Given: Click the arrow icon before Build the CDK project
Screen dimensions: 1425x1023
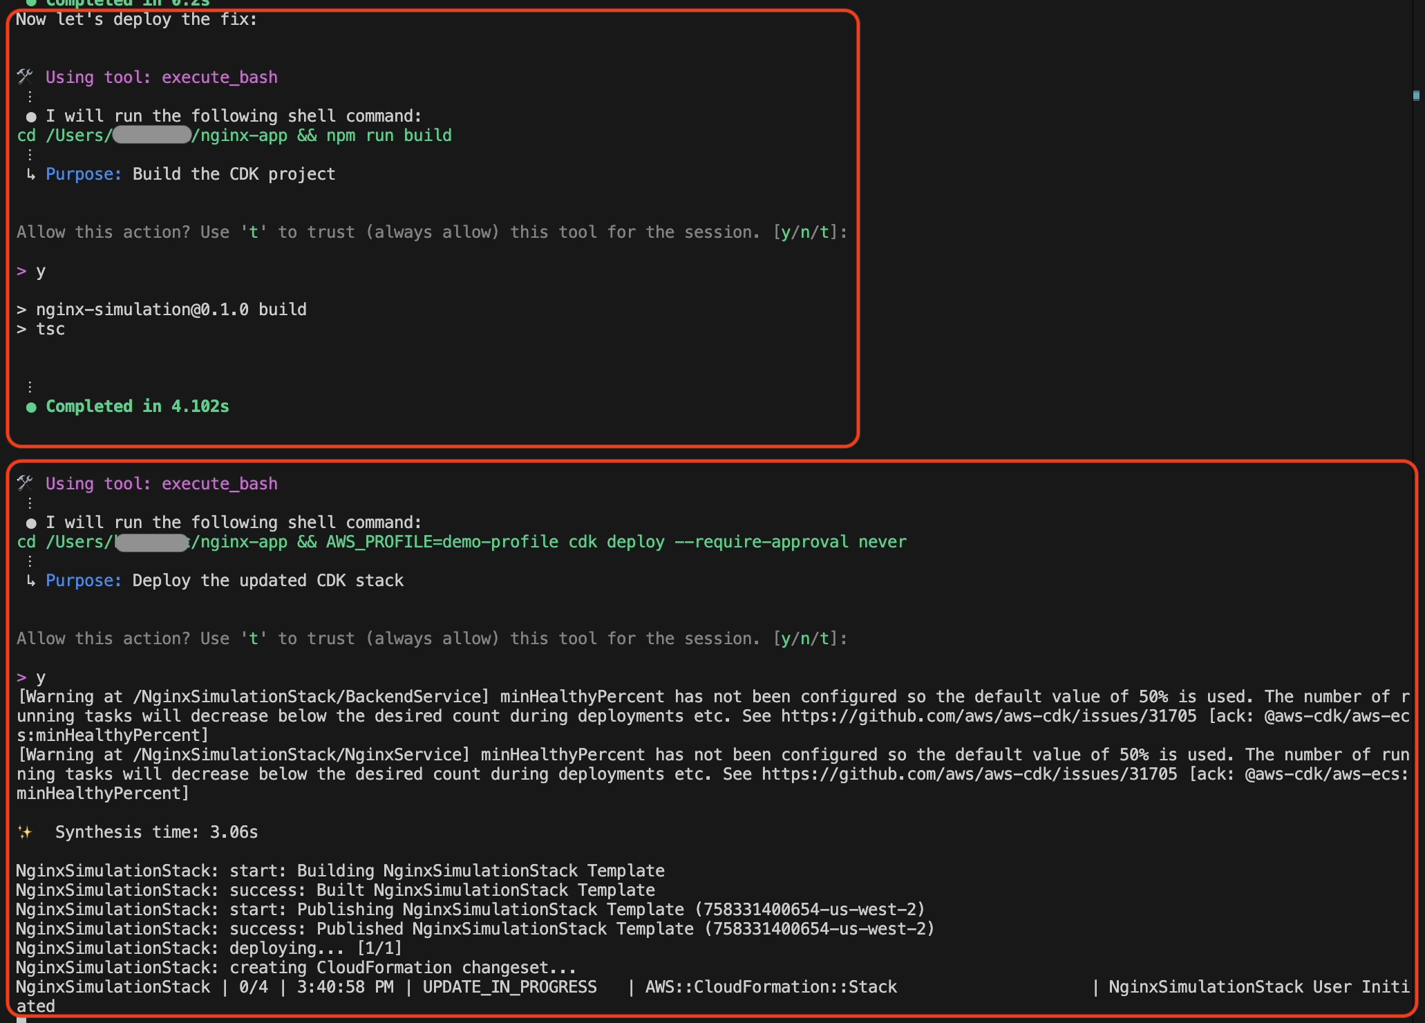Looking at the screenshot, I should point(30,174).
